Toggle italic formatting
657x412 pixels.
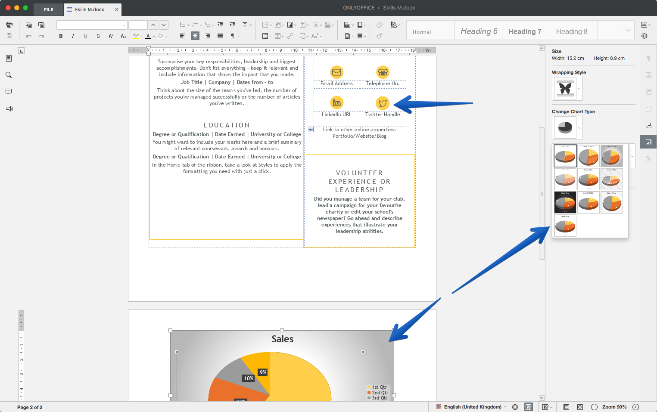point(73,36)
